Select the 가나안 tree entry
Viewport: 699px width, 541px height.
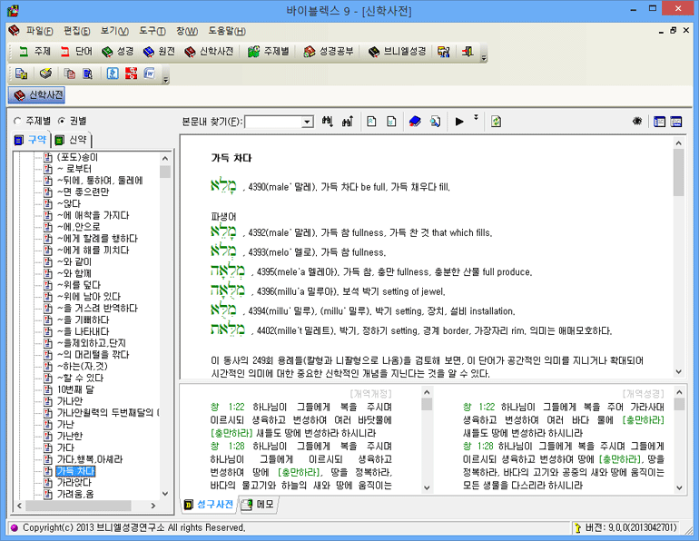coord(70,401)
